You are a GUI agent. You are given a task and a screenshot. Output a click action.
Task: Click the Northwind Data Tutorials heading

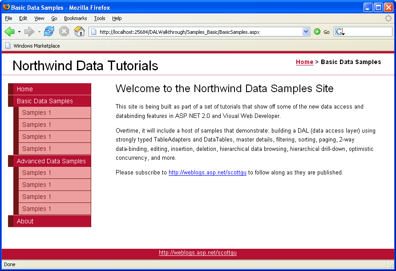click(85, 66)
